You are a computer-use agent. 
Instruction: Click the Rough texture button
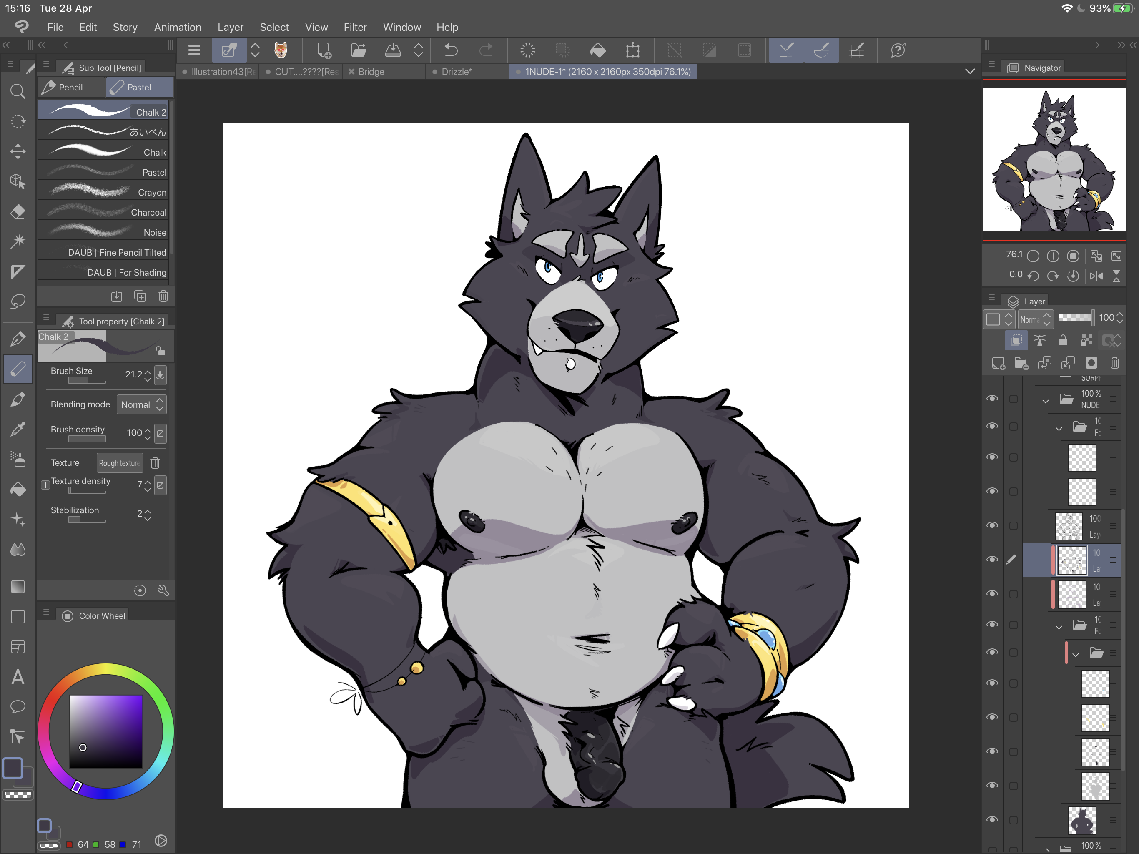point(120,463)
